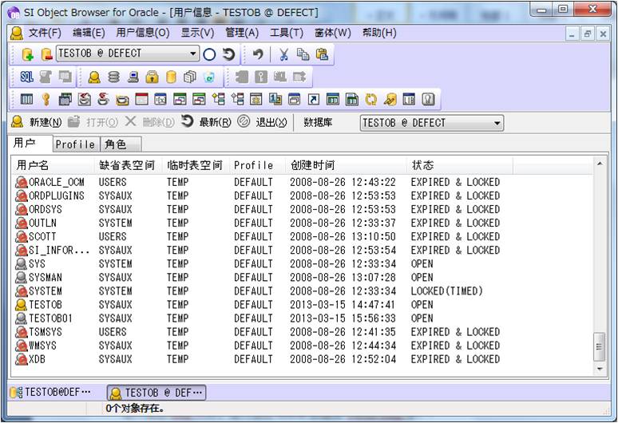The width and height of the screenshot is (618, 423).
Task: Open the 窗体(W) menu
Action: point(332,32)
